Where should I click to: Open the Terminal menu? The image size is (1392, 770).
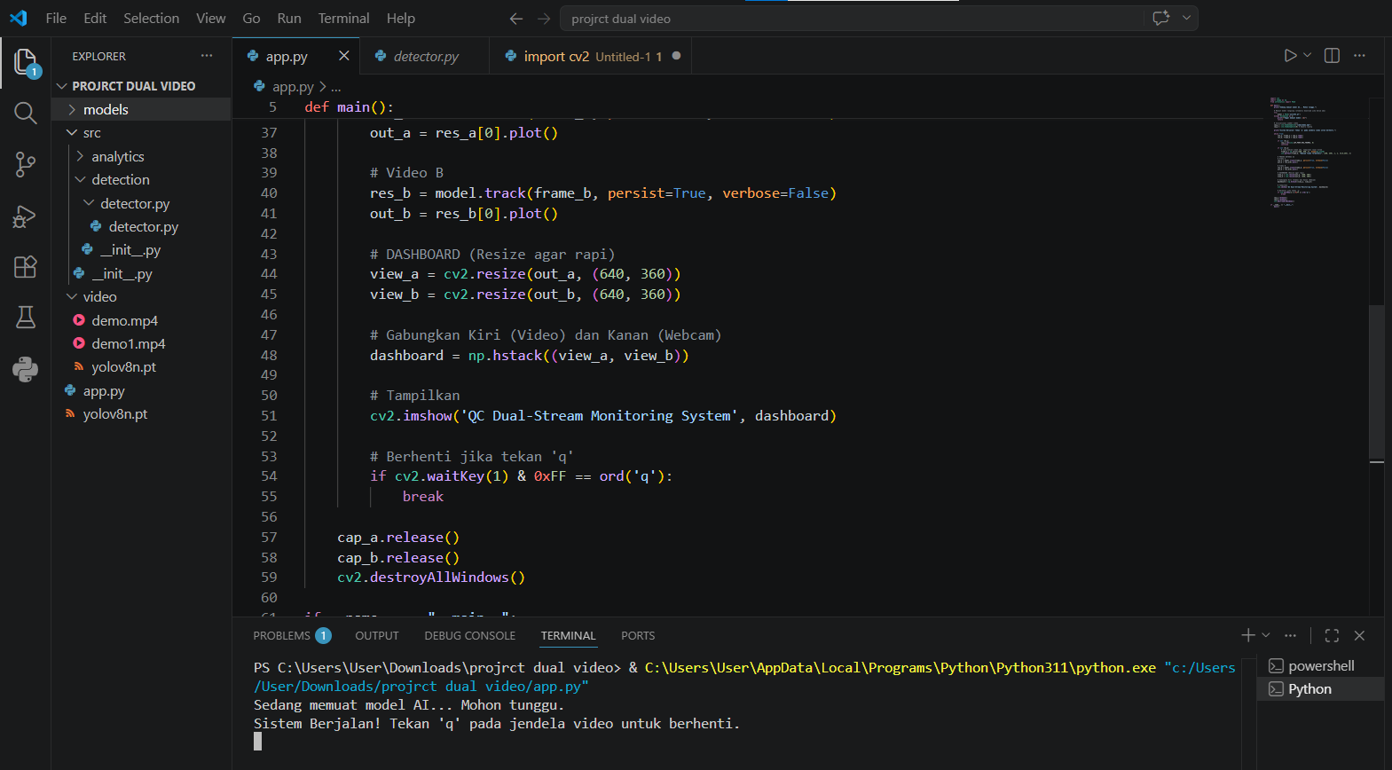click(x=343, y=18)
